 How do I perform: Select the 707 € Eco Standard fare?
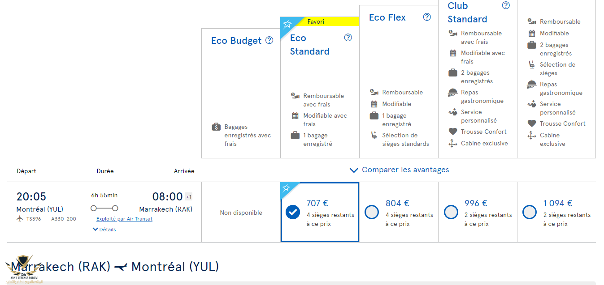[x=293, y=212]
